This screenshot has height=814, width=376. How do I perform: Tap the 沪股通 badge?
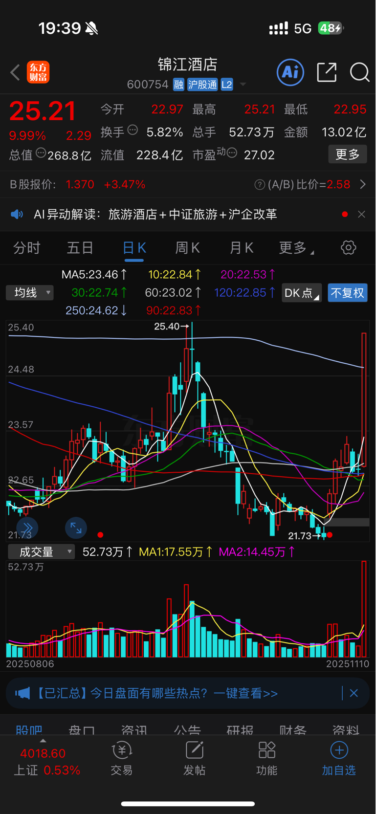pyautogui.click(x=202, y=85)
